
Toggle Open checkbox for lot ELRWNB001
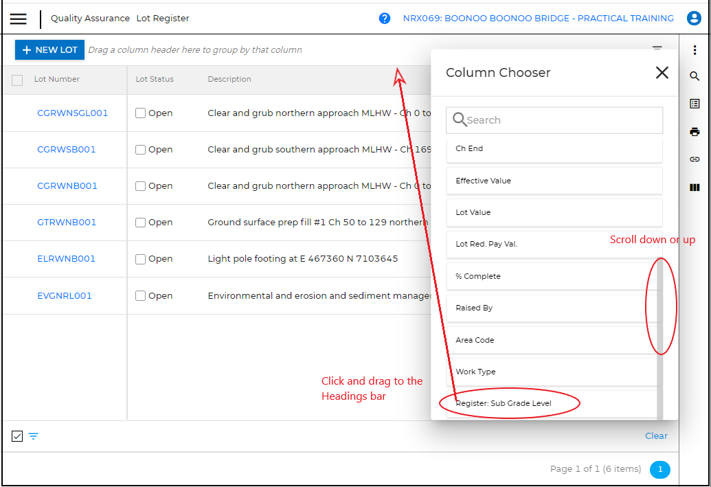[x=141, y=259]
